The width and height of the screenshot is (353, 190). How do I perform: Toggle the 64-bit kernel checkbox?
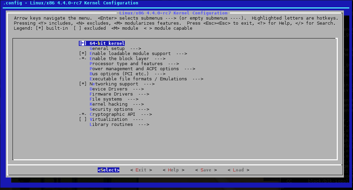coord(83,43)
